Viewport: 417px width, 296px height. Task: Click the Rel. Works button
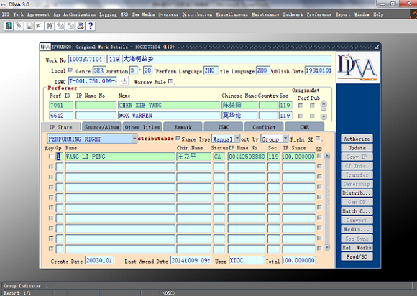pyautogui.click(x=357, y=247)
